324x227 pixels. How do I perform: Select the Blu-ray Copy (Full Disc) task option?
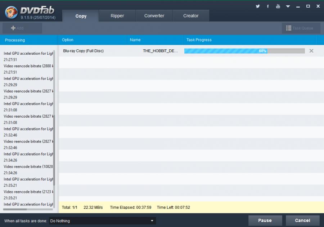tap(83, 51)
